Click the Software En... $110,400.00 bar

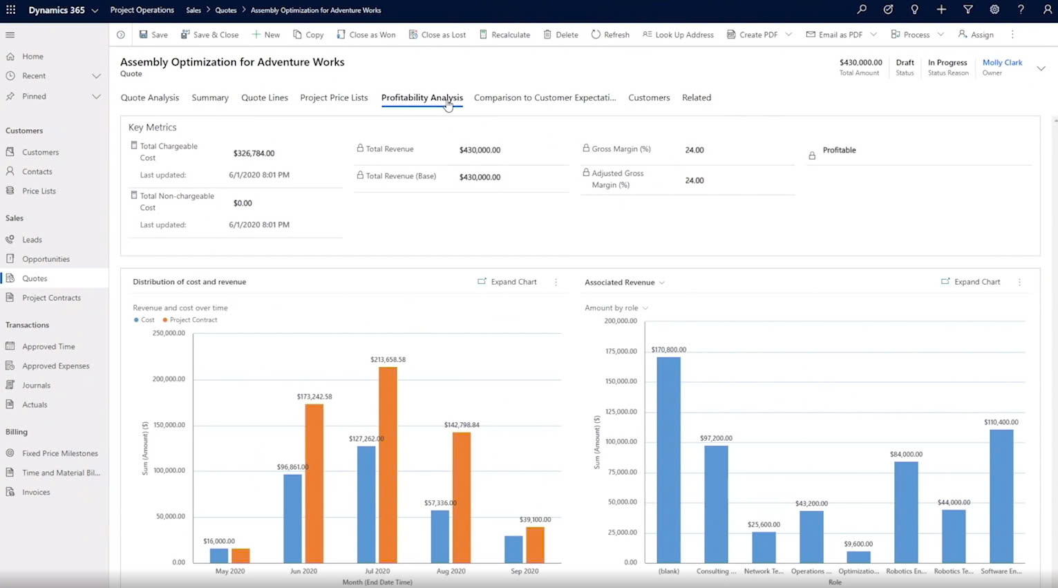tap(1001, 496)
